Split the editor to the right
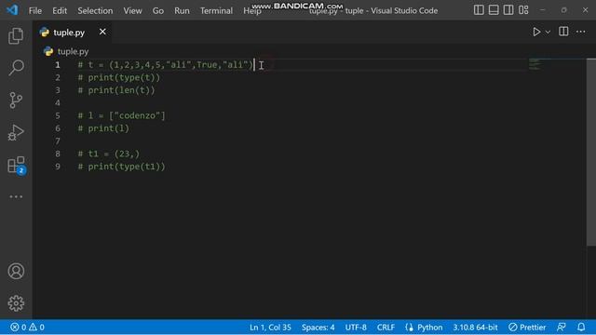 point(563,32)
